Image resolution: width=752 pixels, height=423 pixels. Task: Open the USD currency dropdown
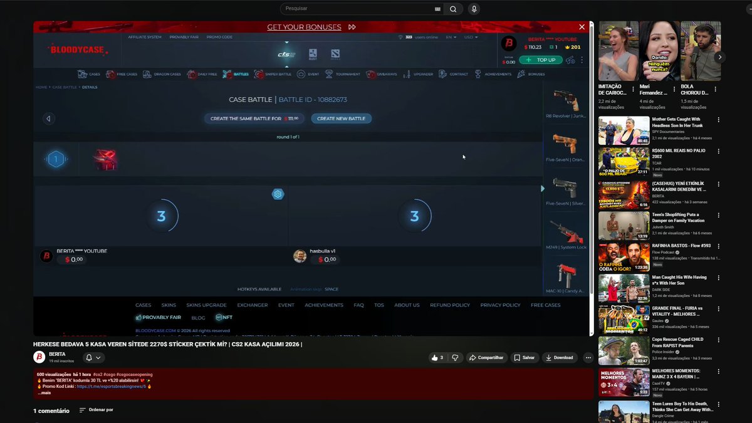471,37
